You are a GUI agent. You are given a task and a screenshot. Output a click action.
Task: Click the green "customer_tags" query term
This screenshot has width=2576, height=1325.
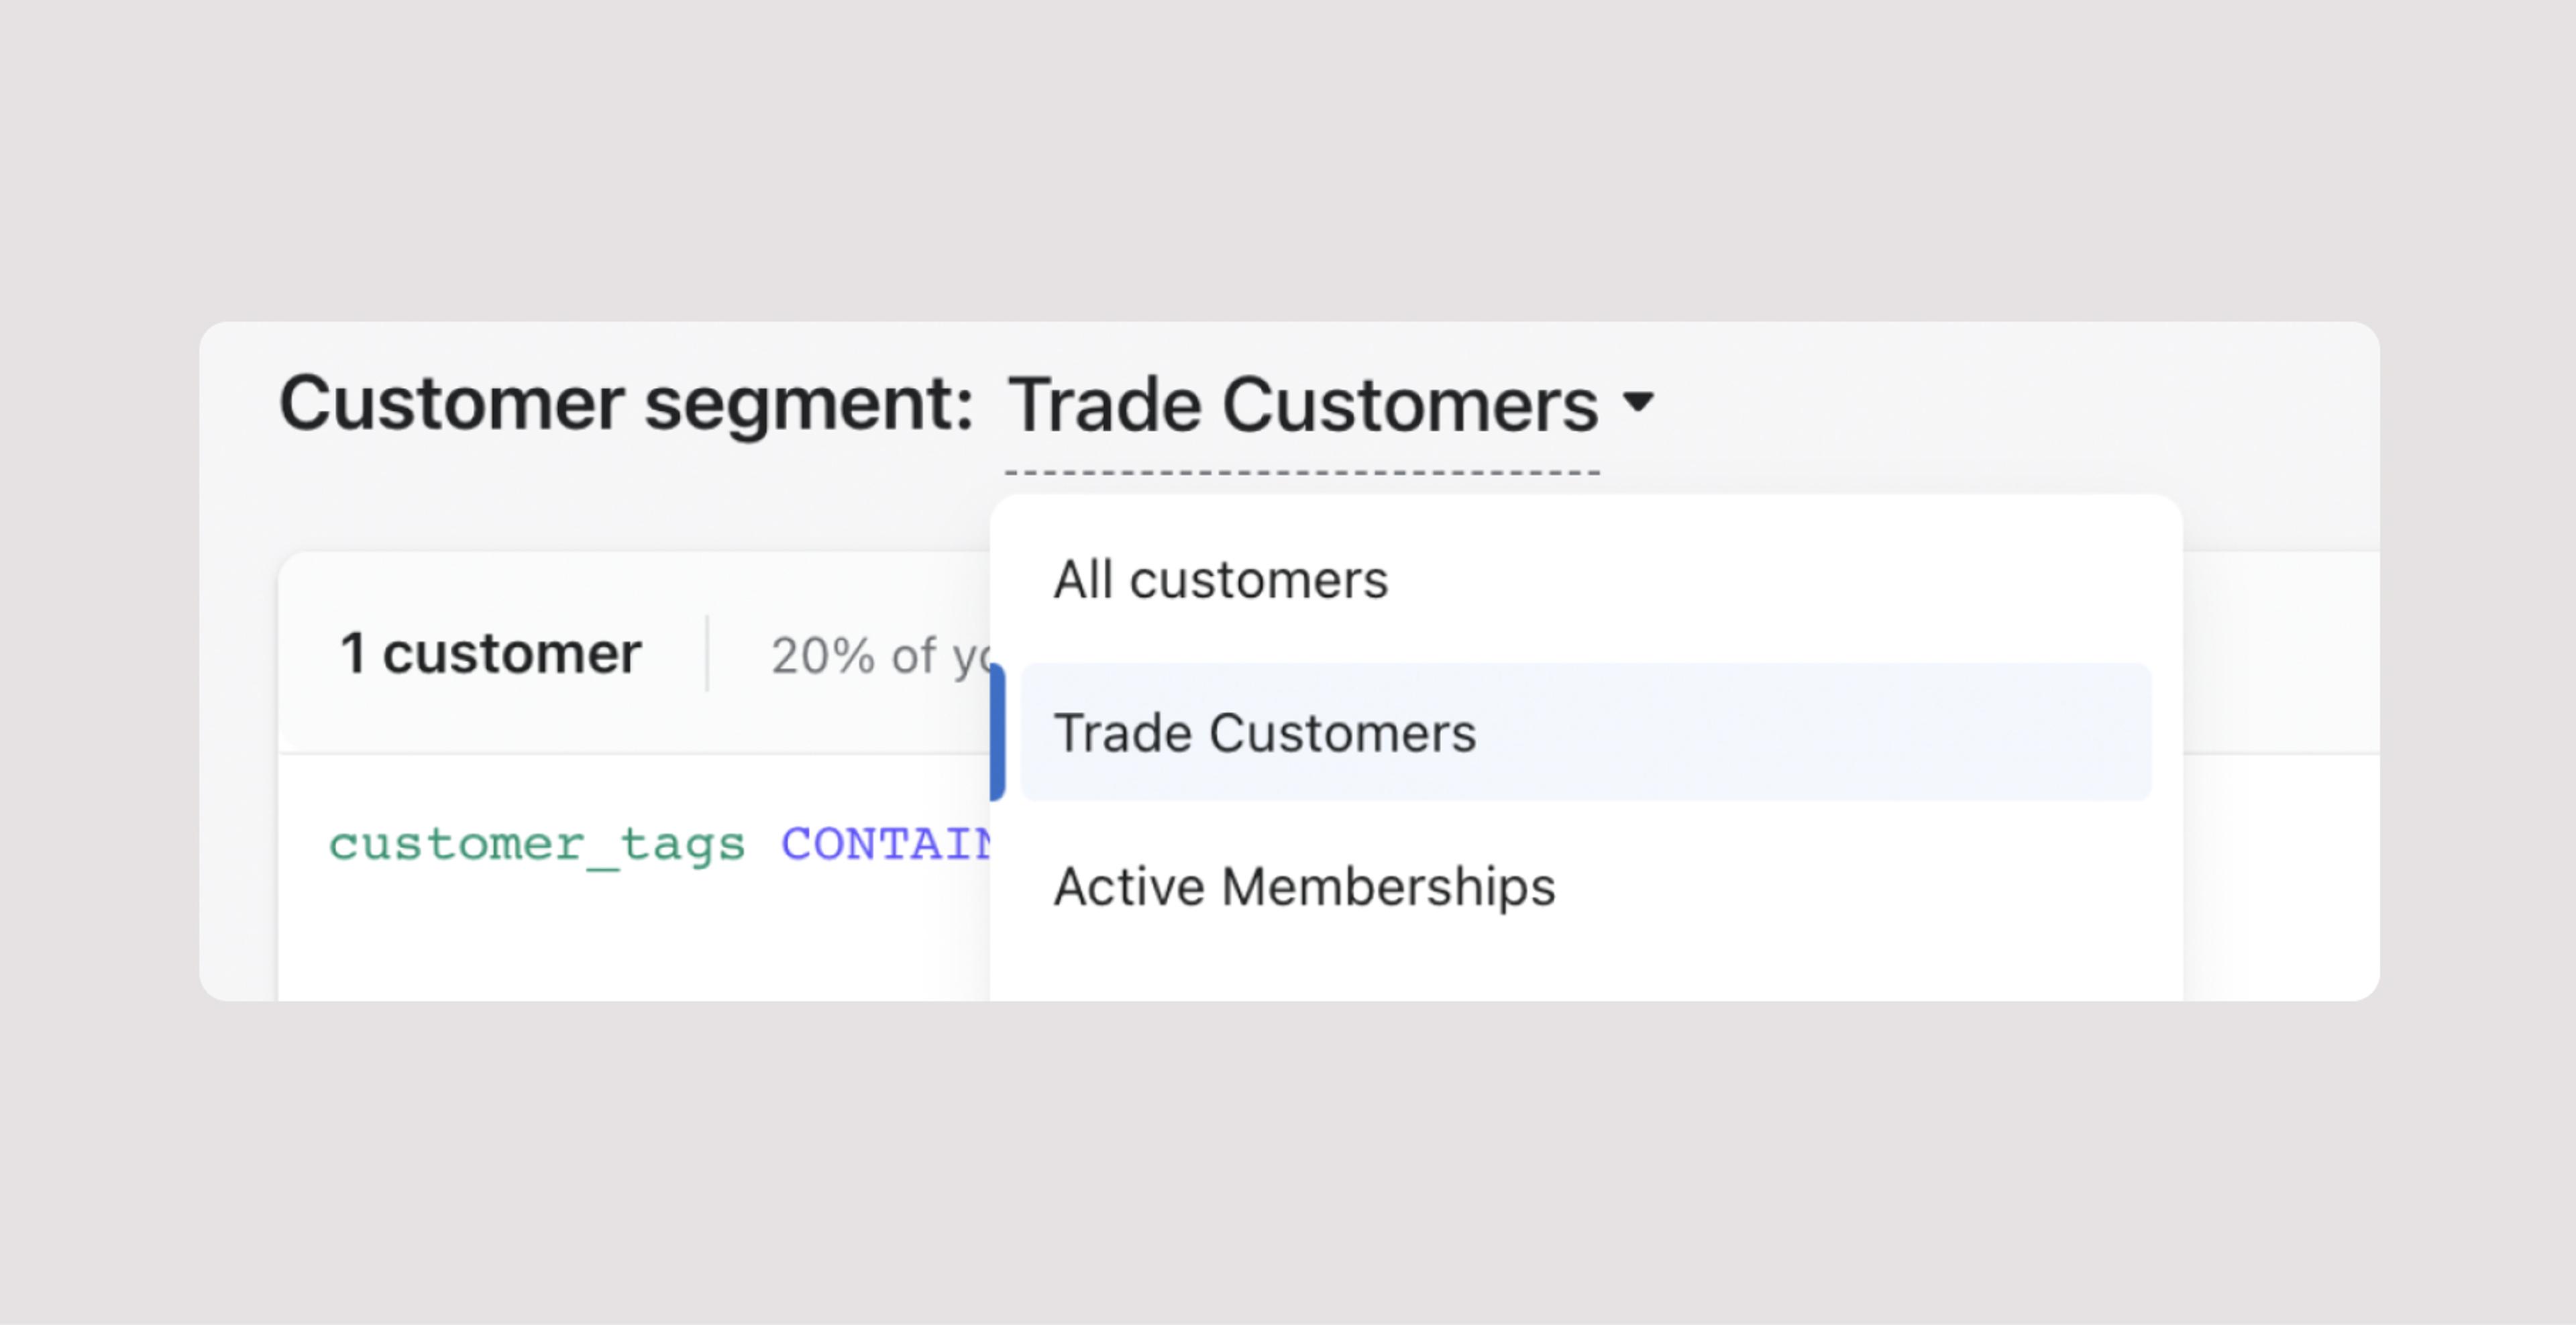(537, 845)
